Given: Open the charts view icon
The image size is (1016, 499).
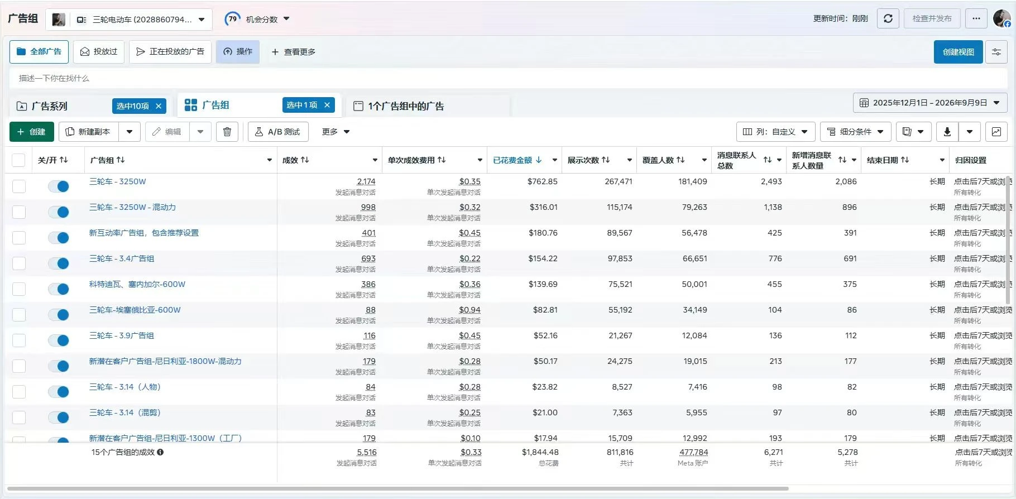Looking at the screenshot, I should pyautogui.click(x=996, y=132).
